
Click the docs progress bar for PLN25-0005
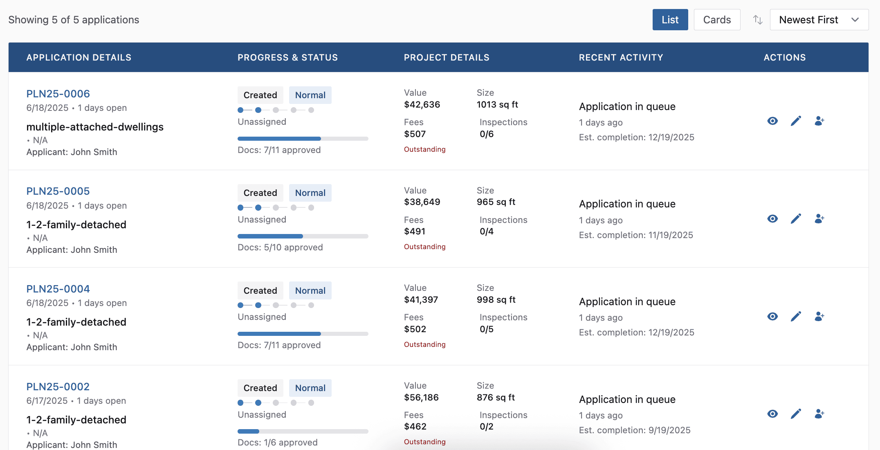[303, 236]
